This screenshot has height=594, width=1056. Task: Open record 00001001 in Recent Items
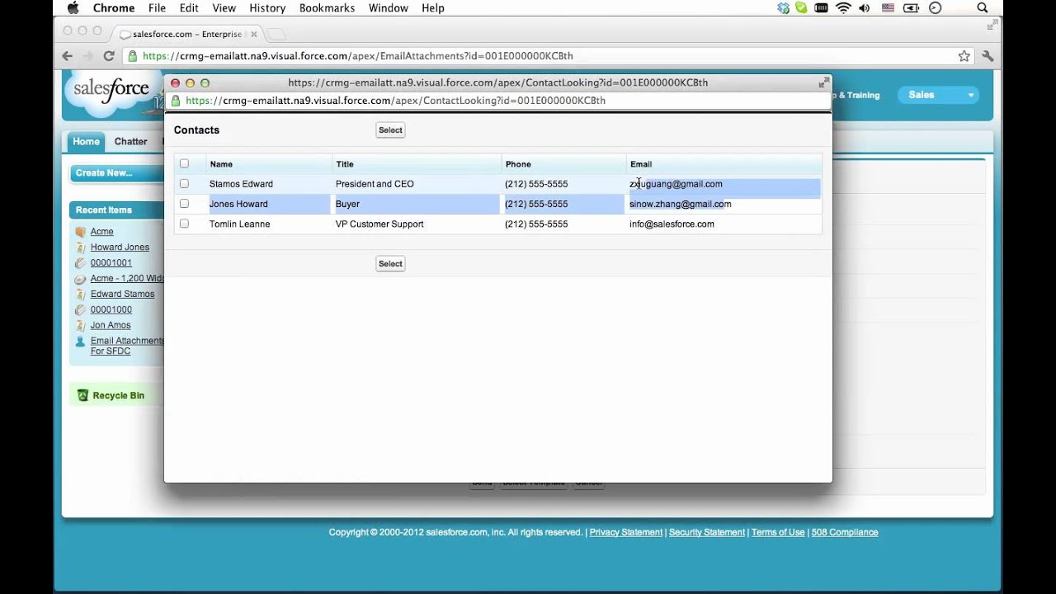point(111,263)
